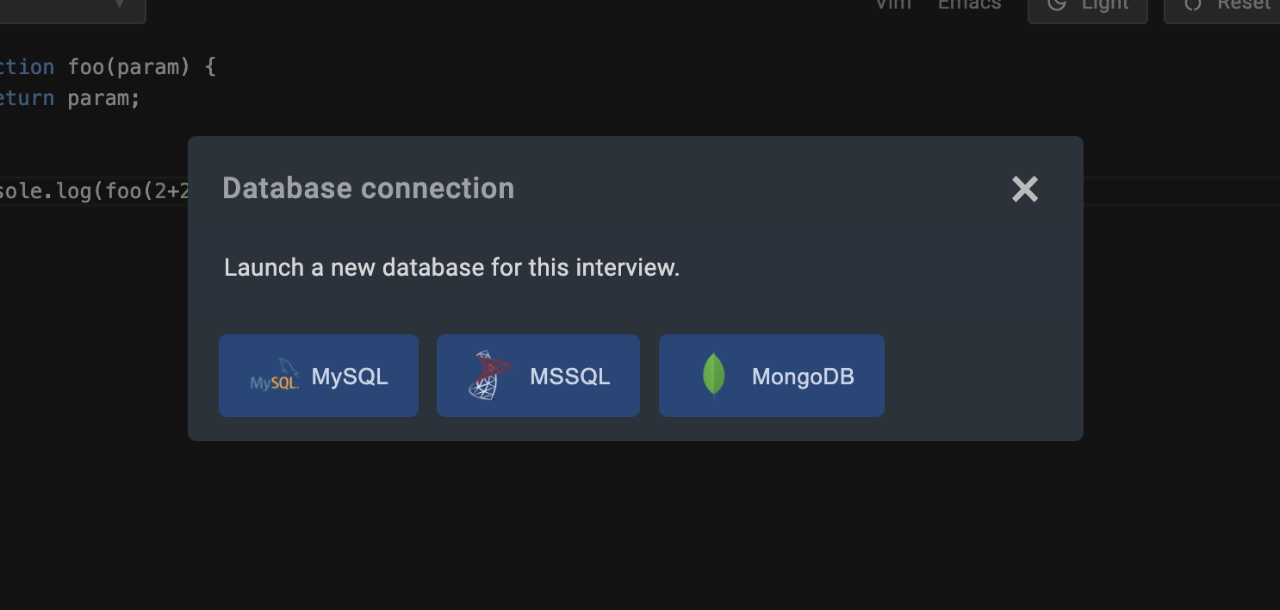Click the "Database connection" dialog title
Screen dimensions: 1280x610
368,189
